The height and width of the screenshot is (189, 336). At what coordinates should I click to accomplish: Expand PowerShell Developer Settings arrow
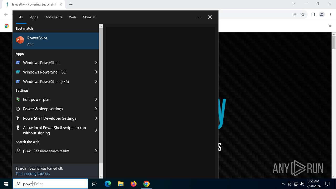[x=96, y=118]
